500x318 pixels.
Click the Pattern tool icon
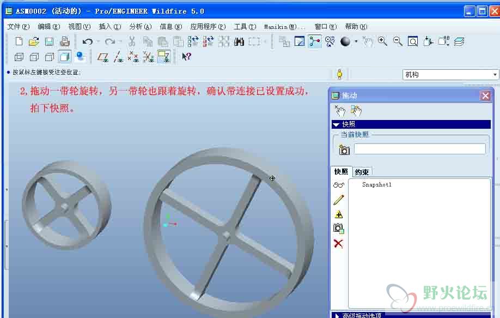pyautogui.click(x=224, y=41)
